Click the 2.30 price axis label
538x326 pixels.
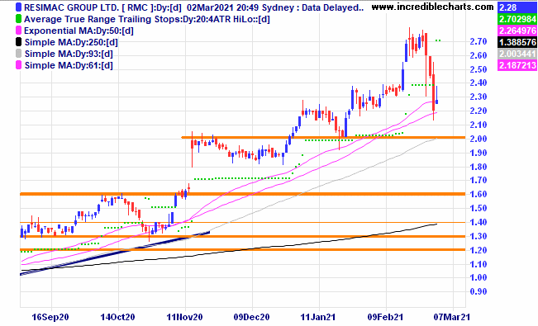tap(478, 97)
